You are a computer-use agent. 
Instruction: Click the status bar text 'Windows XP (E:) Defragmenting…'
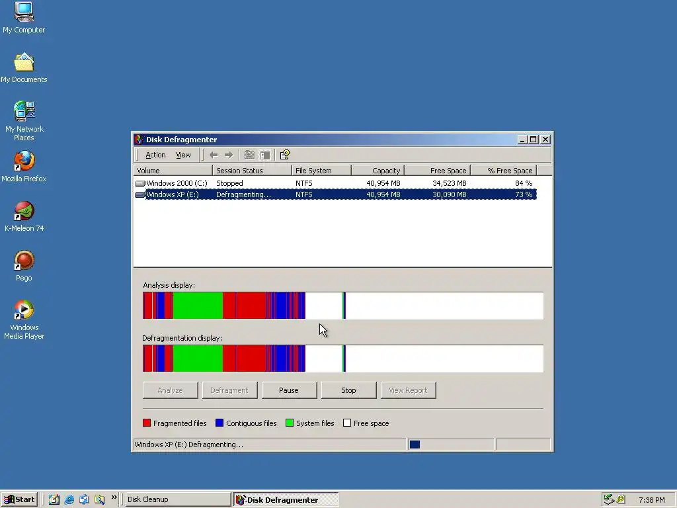click(x=188, y=444)
